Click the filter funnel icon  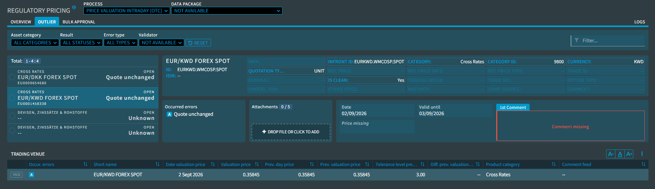coord(577,41)
